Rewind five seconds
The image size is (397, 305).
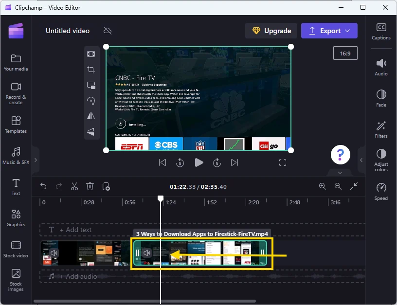point(180,162)
